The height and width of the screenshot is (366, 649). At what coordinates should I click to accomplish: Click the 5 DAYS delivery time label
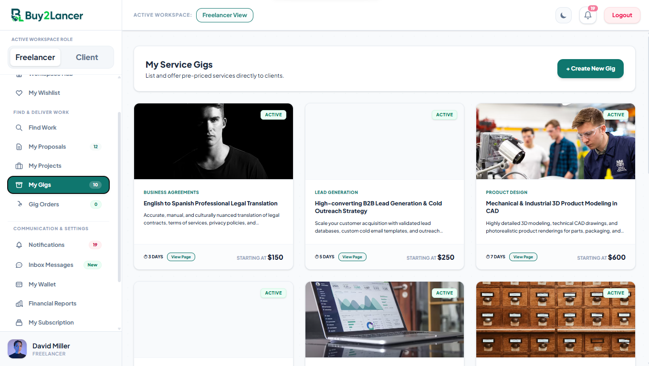(x=324, y=257)
